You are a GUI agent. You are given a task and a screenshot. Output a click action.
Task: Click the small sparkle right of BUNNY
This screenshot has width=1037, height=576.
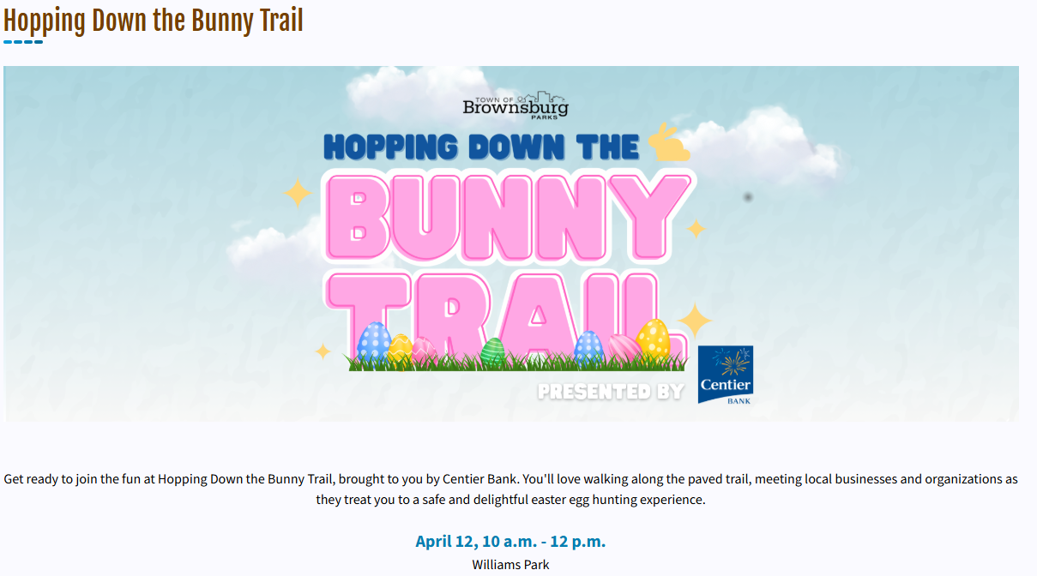(x=696, y=229)
